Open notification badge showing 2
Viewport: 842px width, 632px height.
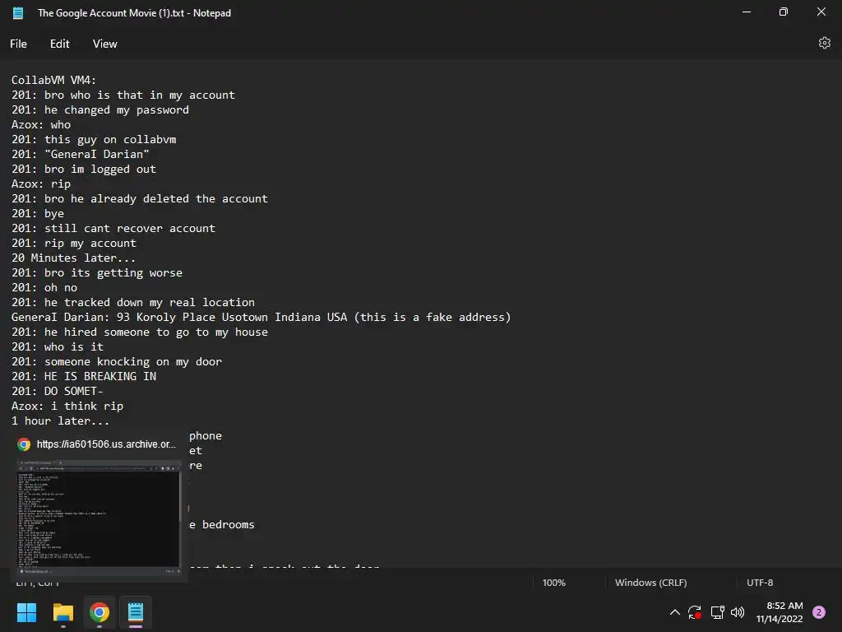click(x=819, y=612)
